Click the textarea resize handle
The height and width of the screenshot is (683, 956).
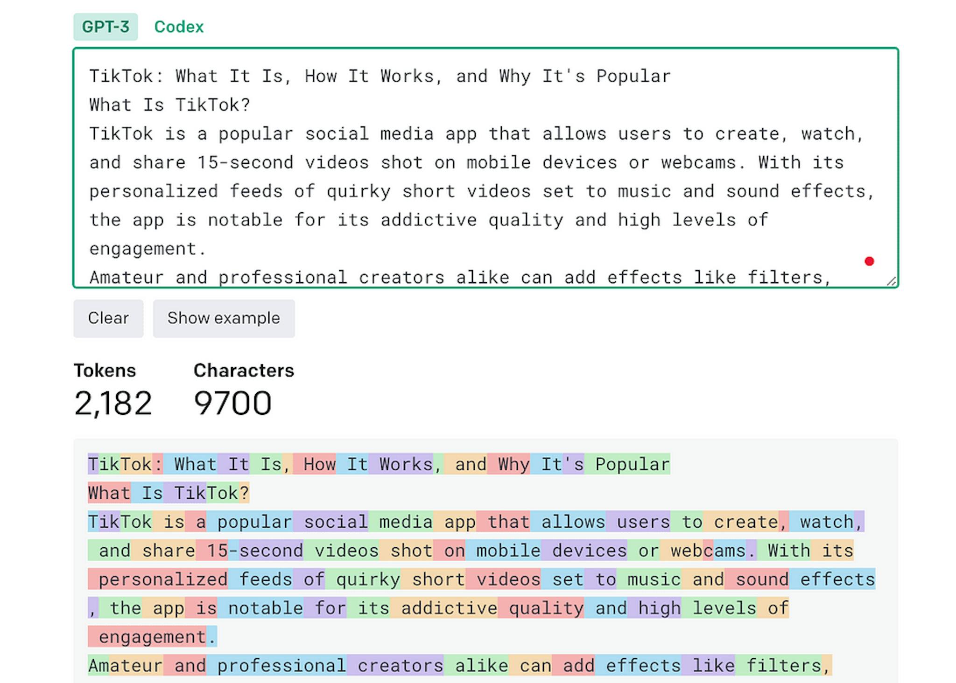click(x=891, y=280)
